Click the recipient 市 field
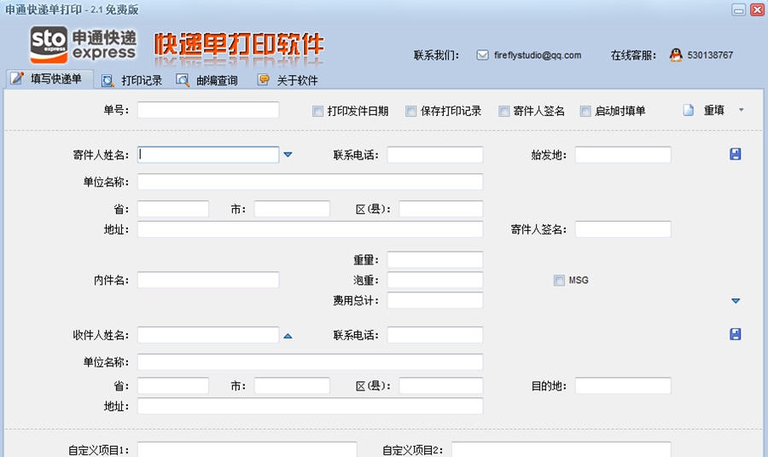 pos(292,385)
